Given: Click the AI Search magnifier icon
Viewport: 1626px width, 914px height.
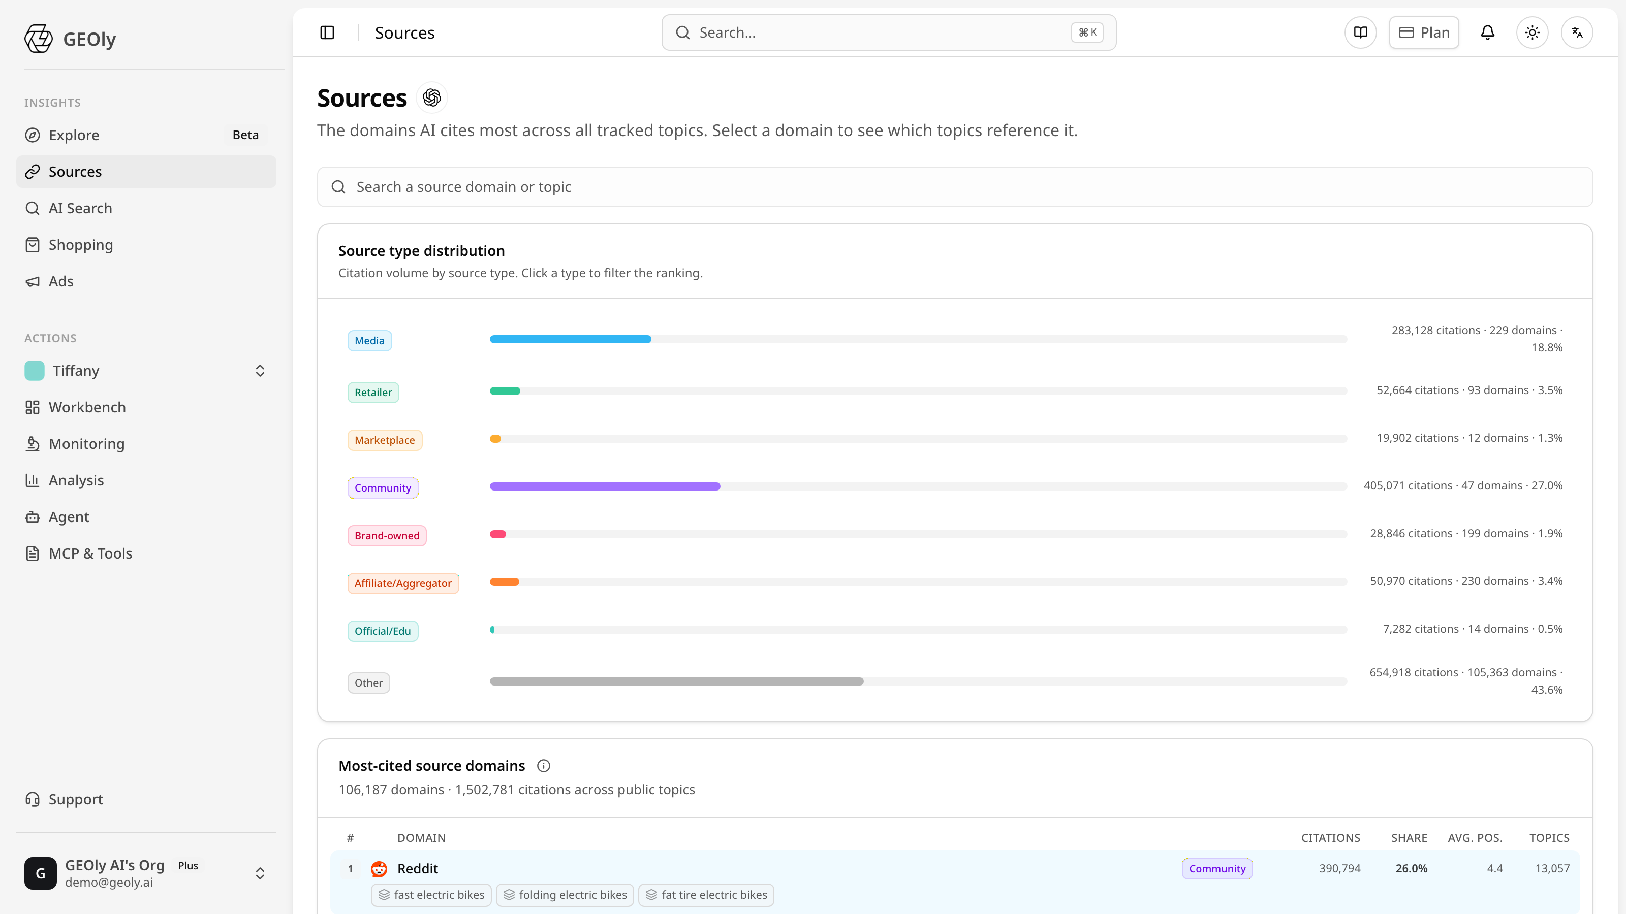Looking at the screenshot, I should 32,208.
